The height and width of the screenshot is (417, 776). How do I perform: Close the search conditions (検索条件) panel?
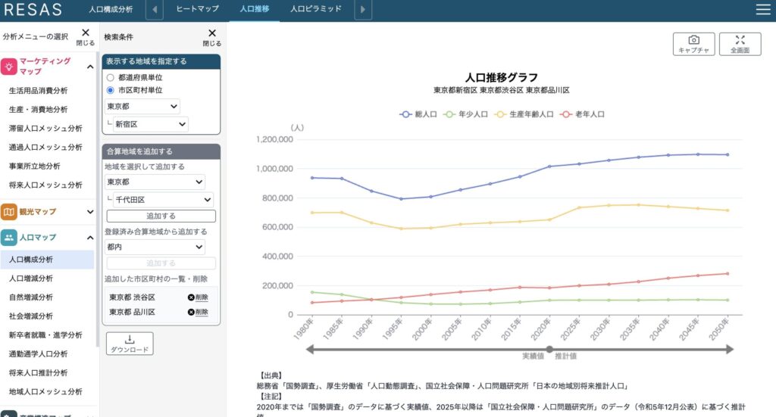click(212, 37)
